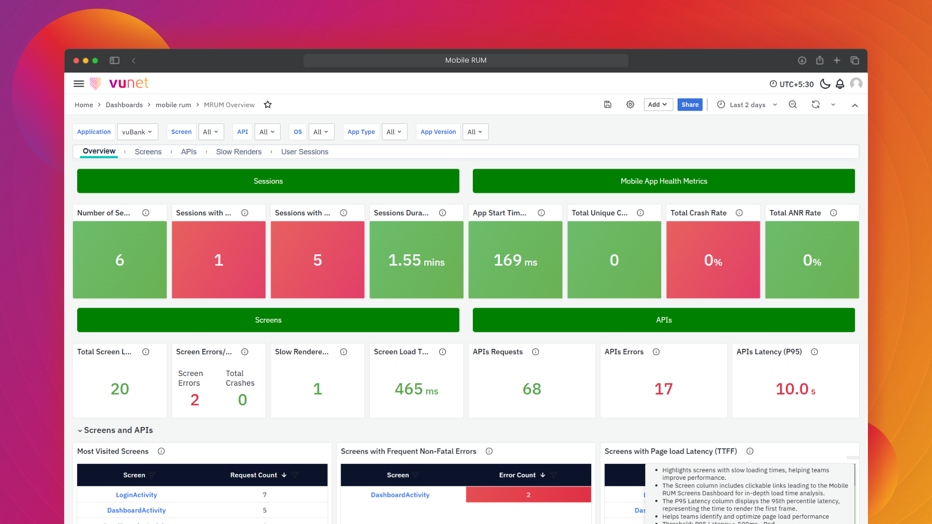Show info for APIs Latency (P95)
This screenshot has width=932, height=524.
point(815,352)
